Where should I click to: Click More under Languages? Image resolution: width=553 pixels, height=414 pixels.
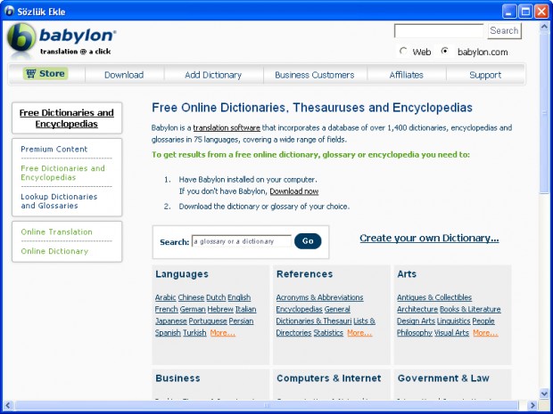(223, 333)
